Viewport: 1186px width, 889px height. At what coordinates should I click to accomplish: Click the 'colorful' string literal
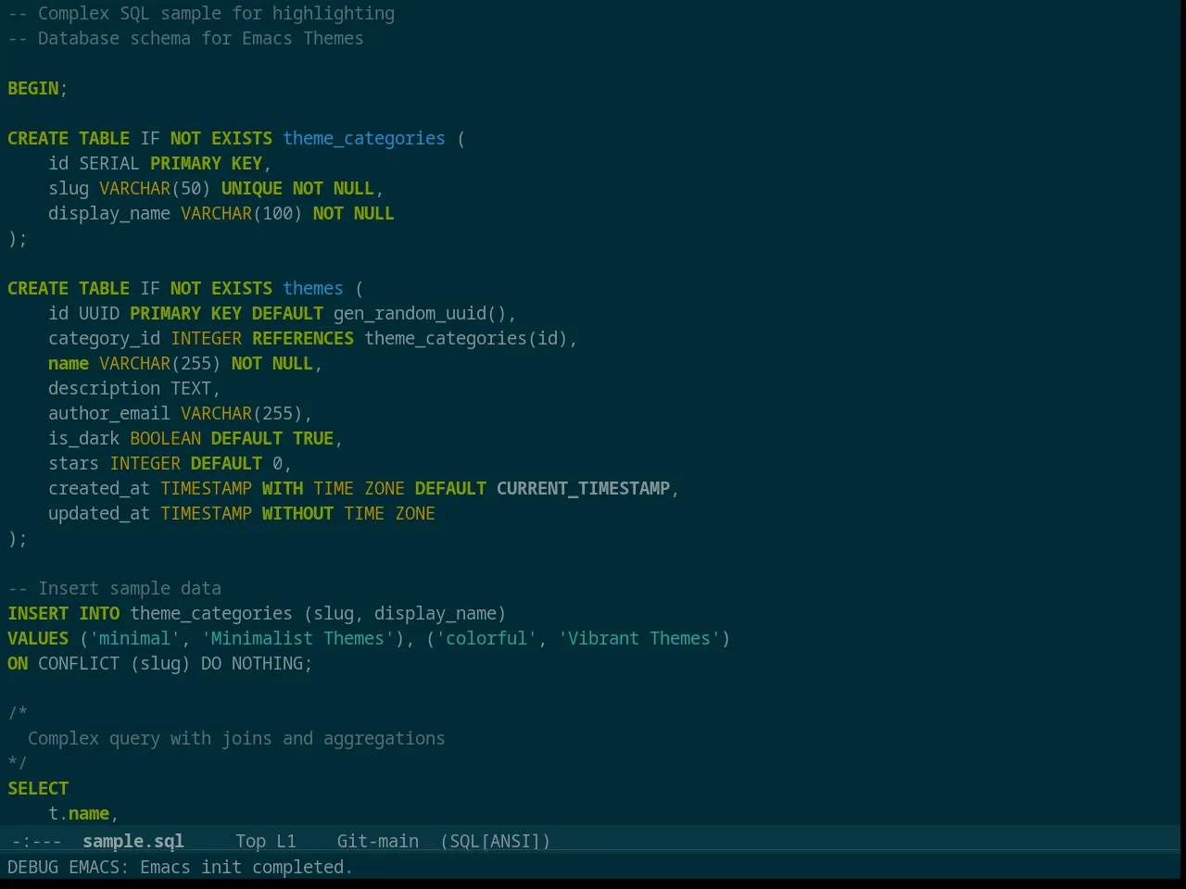click(486, 638)
